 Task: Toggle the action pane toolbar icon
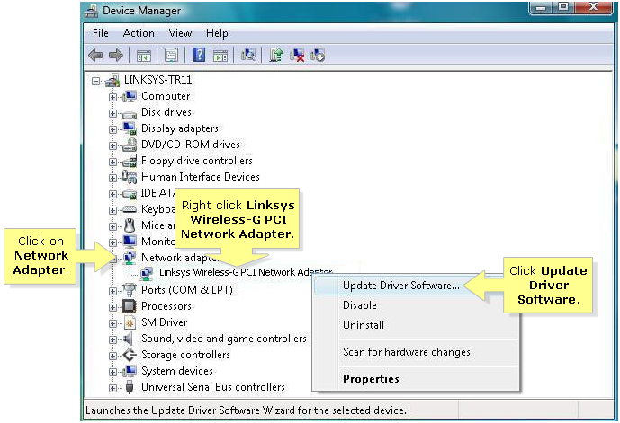[220, 56]
